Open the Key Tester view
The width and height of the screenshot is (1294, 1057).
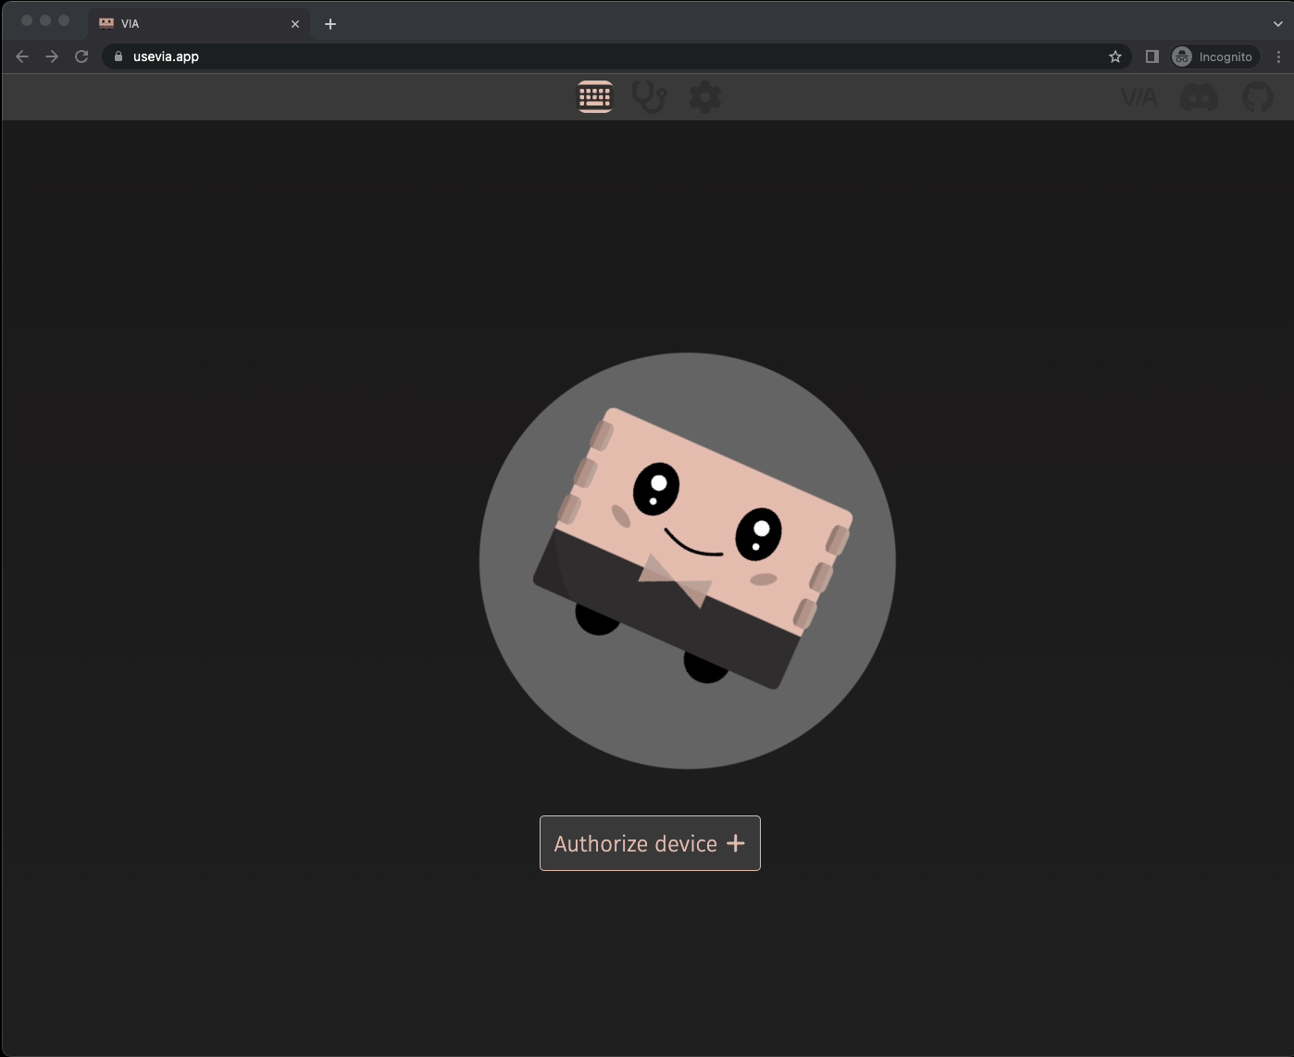(650, 96)
